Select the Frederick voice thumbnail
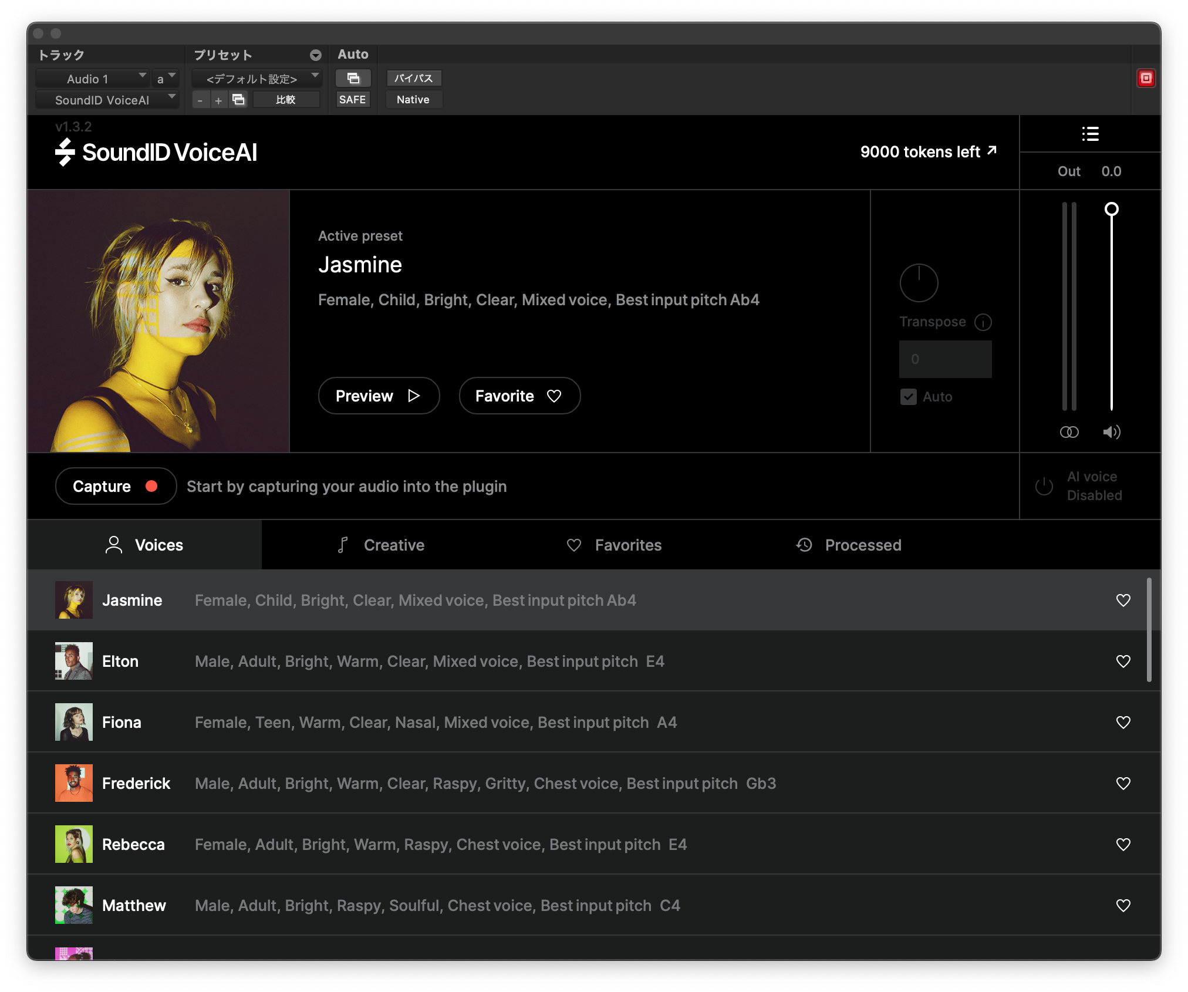Viewport: 1188px width, 992px height. click(74, 783)
